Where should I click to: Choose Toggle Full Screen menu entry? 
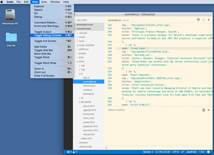52,41
